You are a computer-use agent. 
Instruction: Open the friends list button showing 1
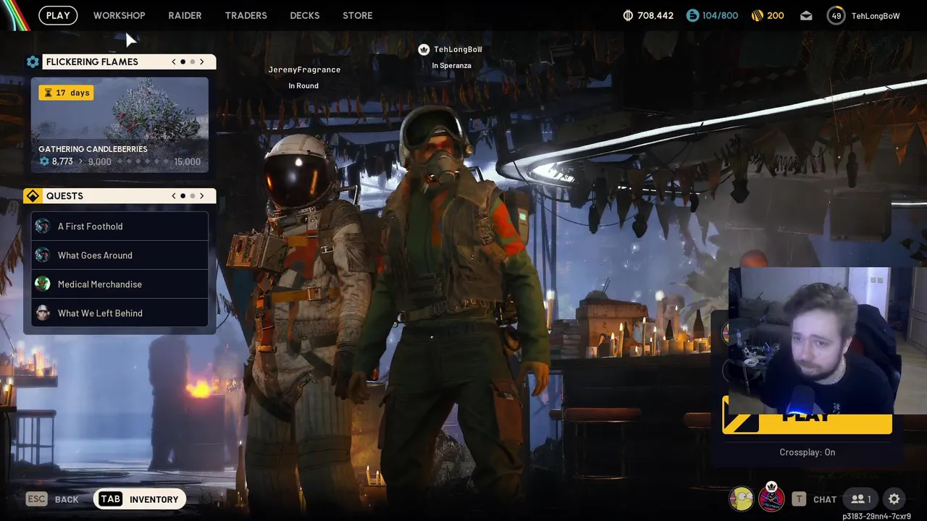click(861, 499)
